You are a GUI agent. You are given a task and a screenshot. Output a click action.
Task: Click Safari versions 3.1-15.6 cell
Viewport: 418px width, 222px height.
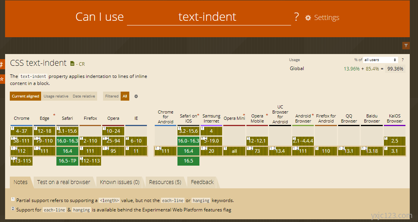[x=67, y=131]
